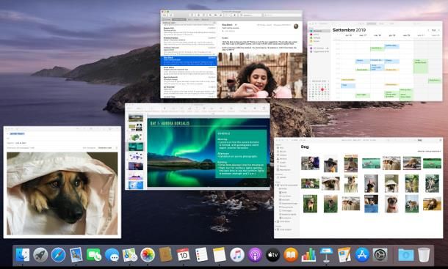Open Keynote podium icon in Dock
448x269 pixels.
click(326, 254)
